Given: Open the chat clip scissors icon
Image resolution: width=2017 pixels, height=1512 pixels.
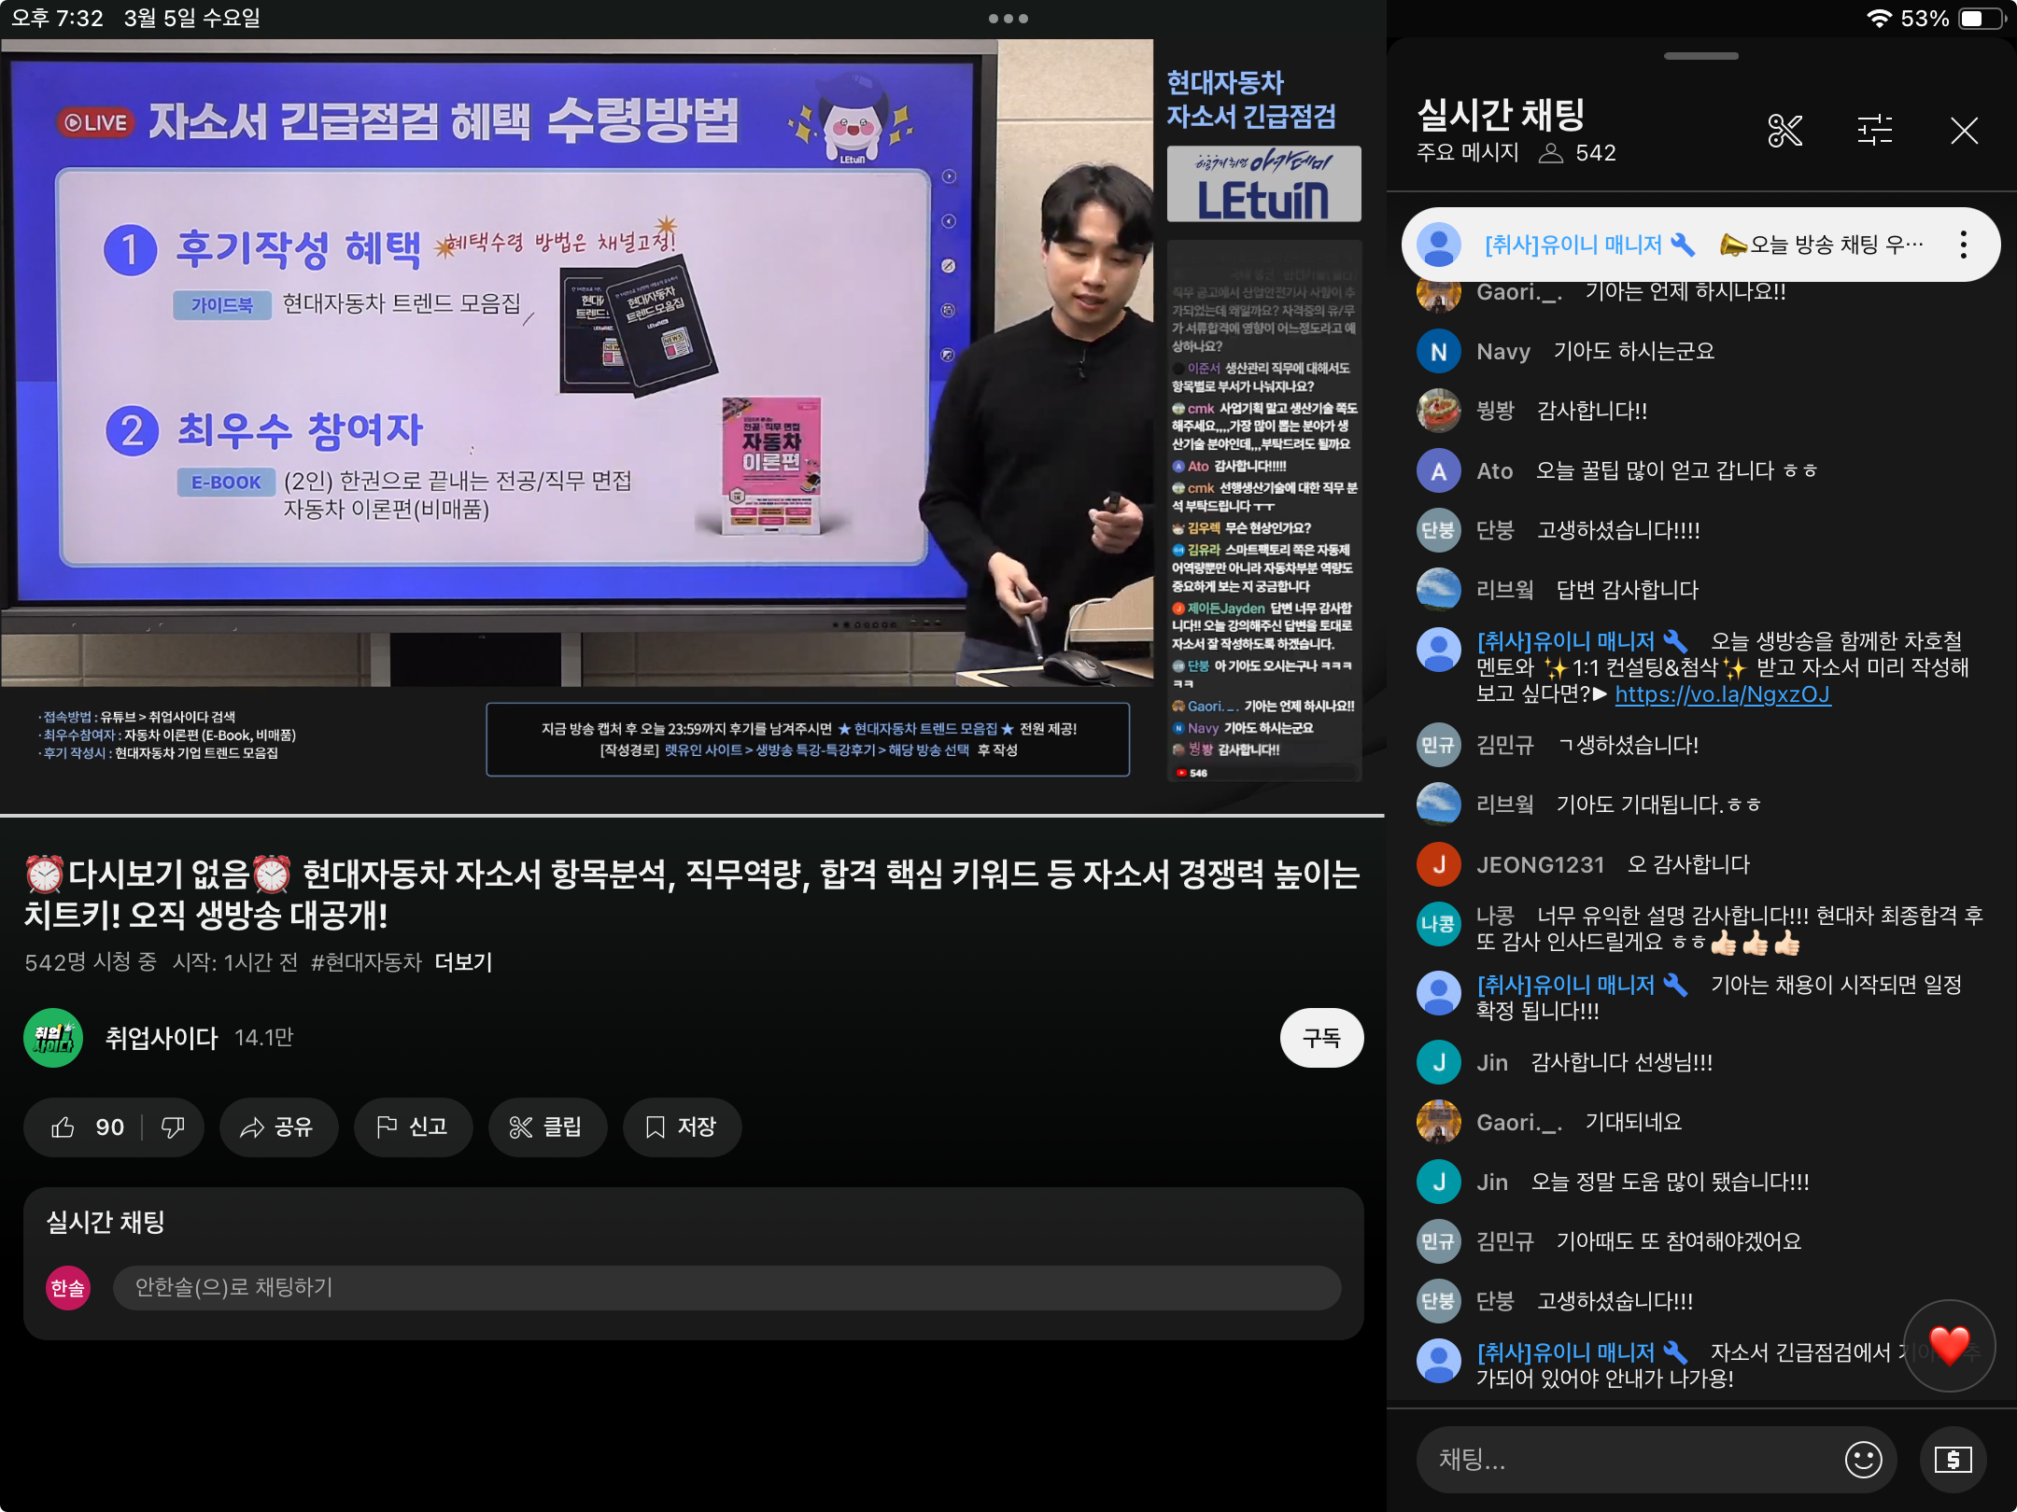Looking at the screenshot, I should (1784, 131).
